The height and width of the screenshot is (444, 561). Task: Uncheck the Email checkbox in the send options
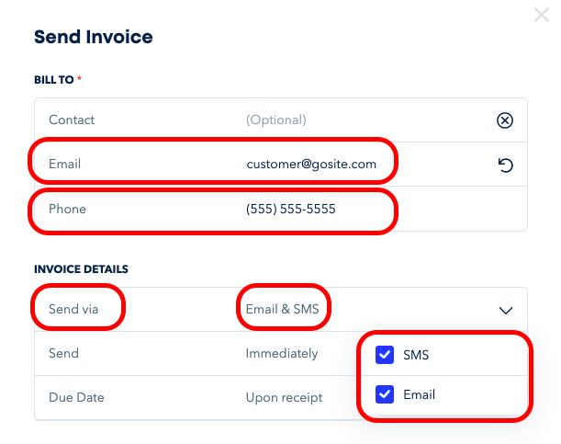tap(386, 395)
